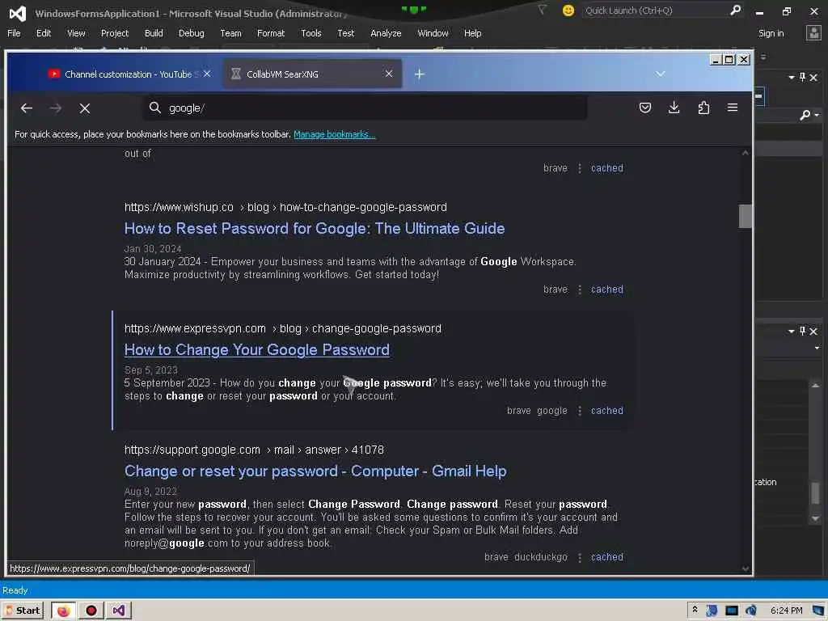Image resolution: width=828 pixels, height=621 pixels.
Task: Open the volume speaker tray icon
Action: pyautogui.click(x=750, y=610)
